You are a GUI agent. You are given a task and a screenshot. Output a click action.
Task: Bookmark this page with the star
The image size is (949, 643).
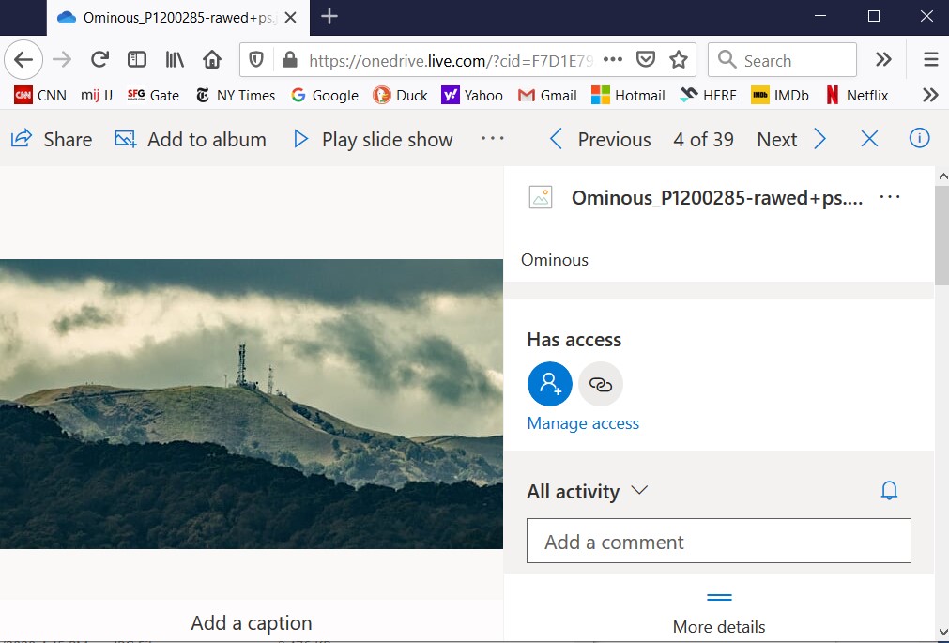pyautogui.click(x=679, y=59)
